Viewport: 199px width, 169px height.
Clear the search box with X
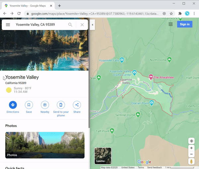pos(82,25)
